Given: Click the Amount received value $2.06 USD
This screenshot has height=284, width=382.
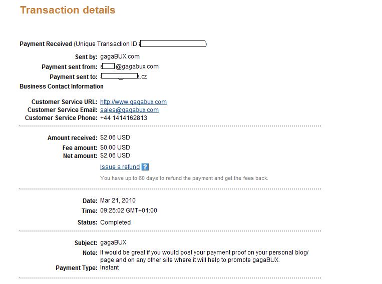Looking at the screenshot, I should tap(115, 137).
